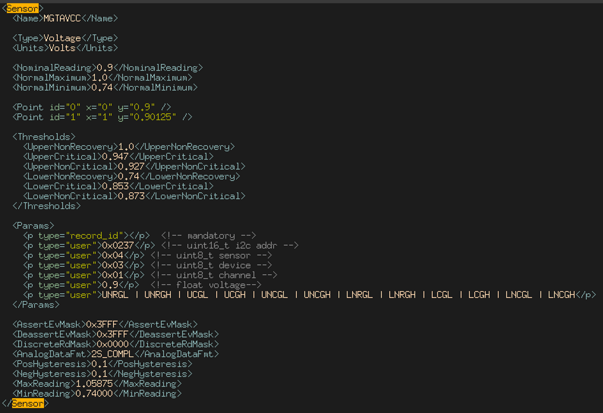Click the LNCGH flag
Viewport: 603px width, 413px height.
point(561,295)
